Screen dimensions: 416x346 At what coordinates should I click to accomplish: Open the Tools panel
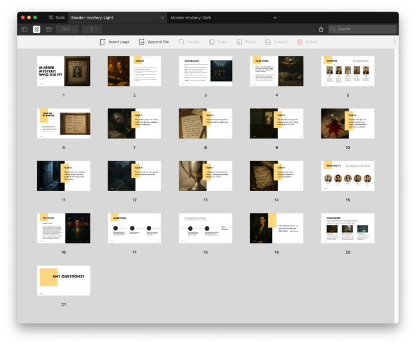click(x=57, y=18)
